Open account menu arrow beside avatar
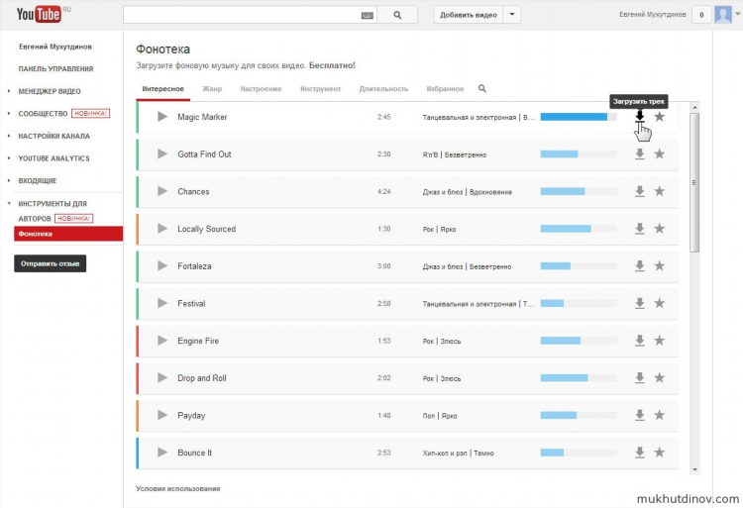The height and width of the screenshot is (508, 743). coord(737,14)
